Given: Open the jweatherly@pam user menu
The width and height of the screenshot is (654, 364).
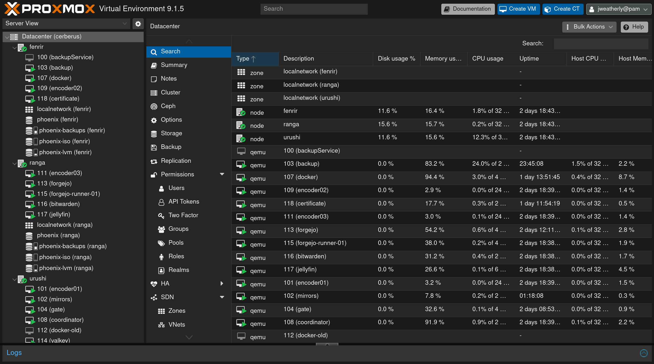Looking at the screenshot, I should [x=618, y=9].
